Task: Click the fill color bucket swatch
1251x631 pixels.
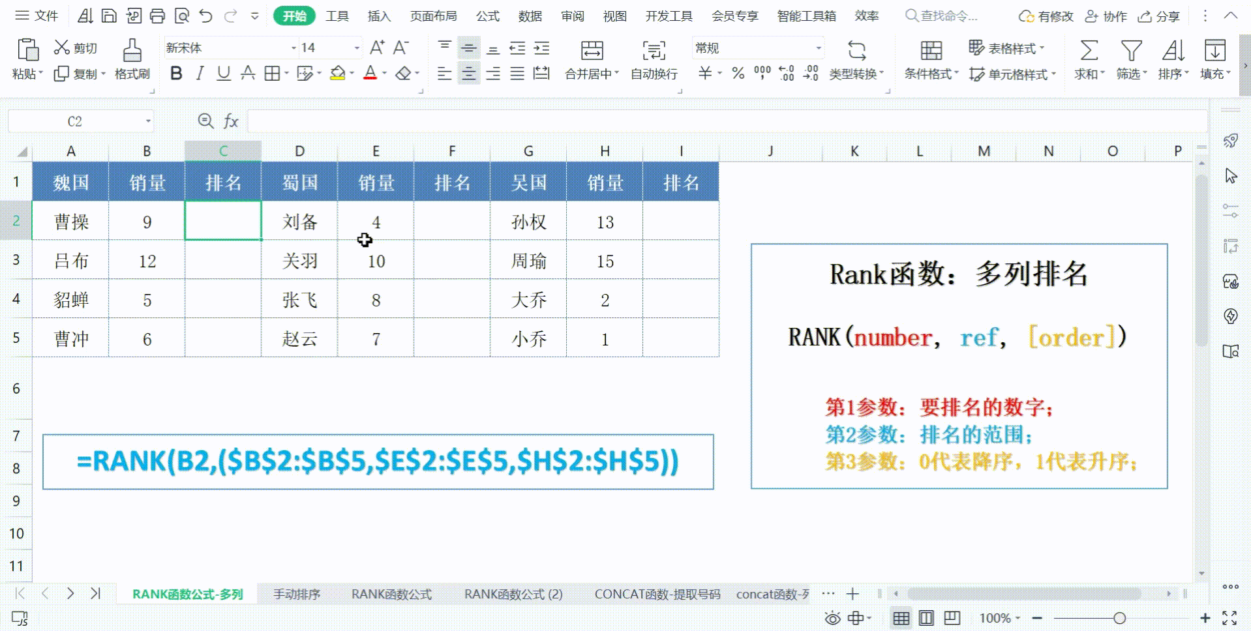Action: pyautogui.click(x=337, y=74)
